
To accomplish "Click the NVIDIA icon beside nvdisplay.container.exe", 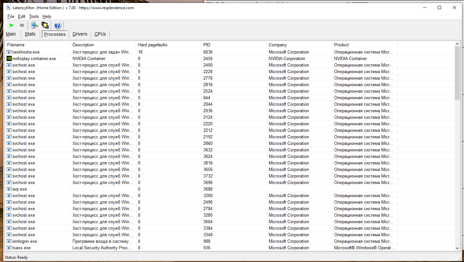I will 9,58.
